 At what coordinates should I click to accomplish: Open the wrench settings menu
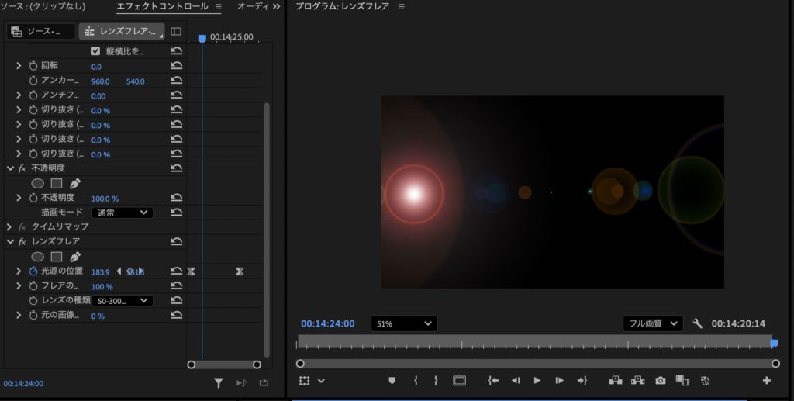tap(697, 323)
